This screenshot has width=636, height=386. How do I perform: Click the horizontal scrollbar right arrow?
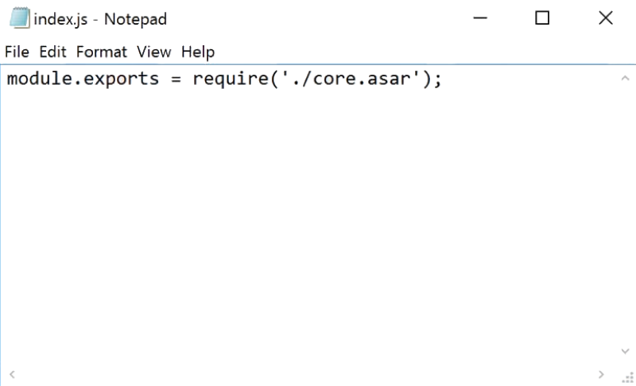[x=602, y=373]
